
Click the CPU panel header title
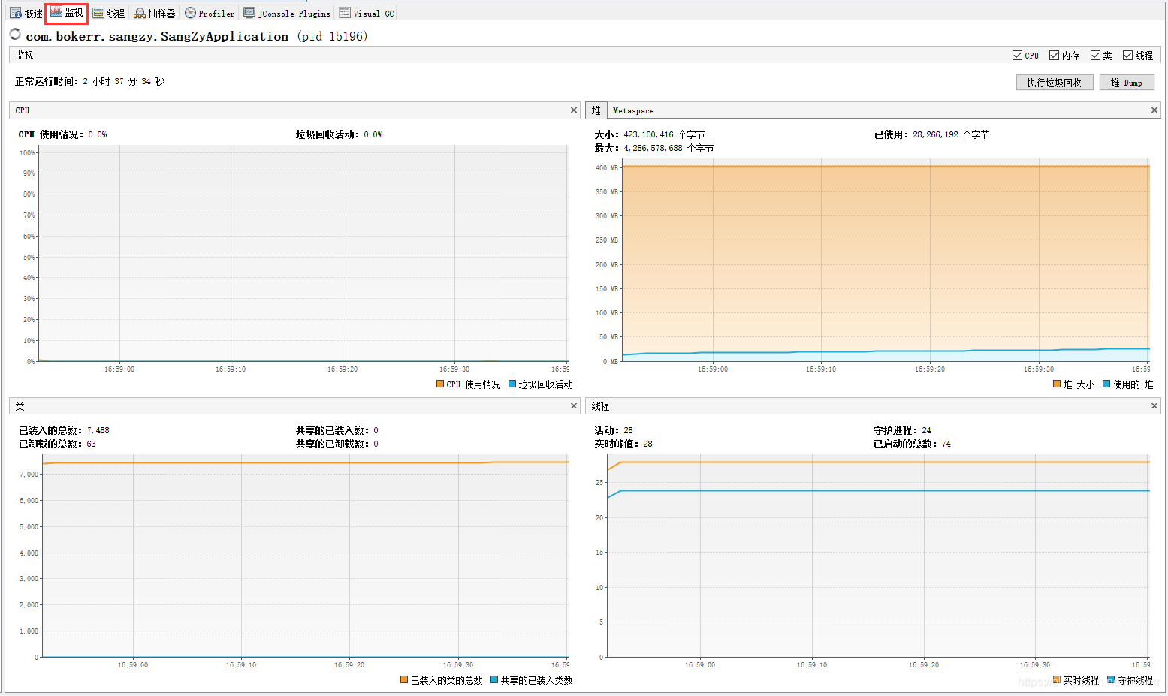coord(23,110)
